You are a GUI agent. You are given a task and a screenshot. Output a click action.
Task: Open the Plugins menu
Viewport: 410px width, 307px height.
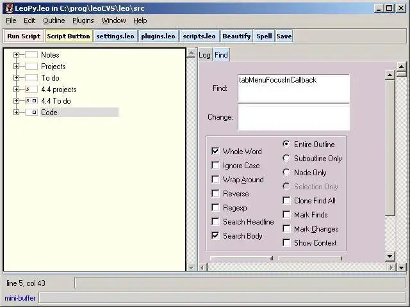point(83,20)
